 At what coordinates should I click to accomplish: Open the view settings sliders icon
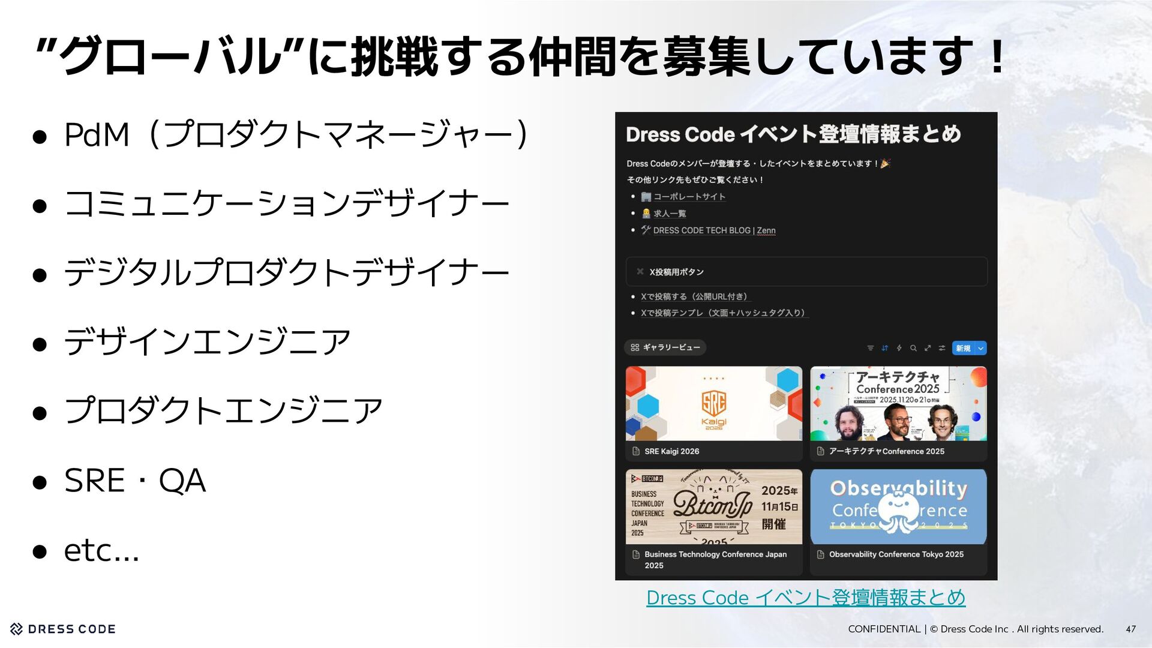(x=942, y=348)
